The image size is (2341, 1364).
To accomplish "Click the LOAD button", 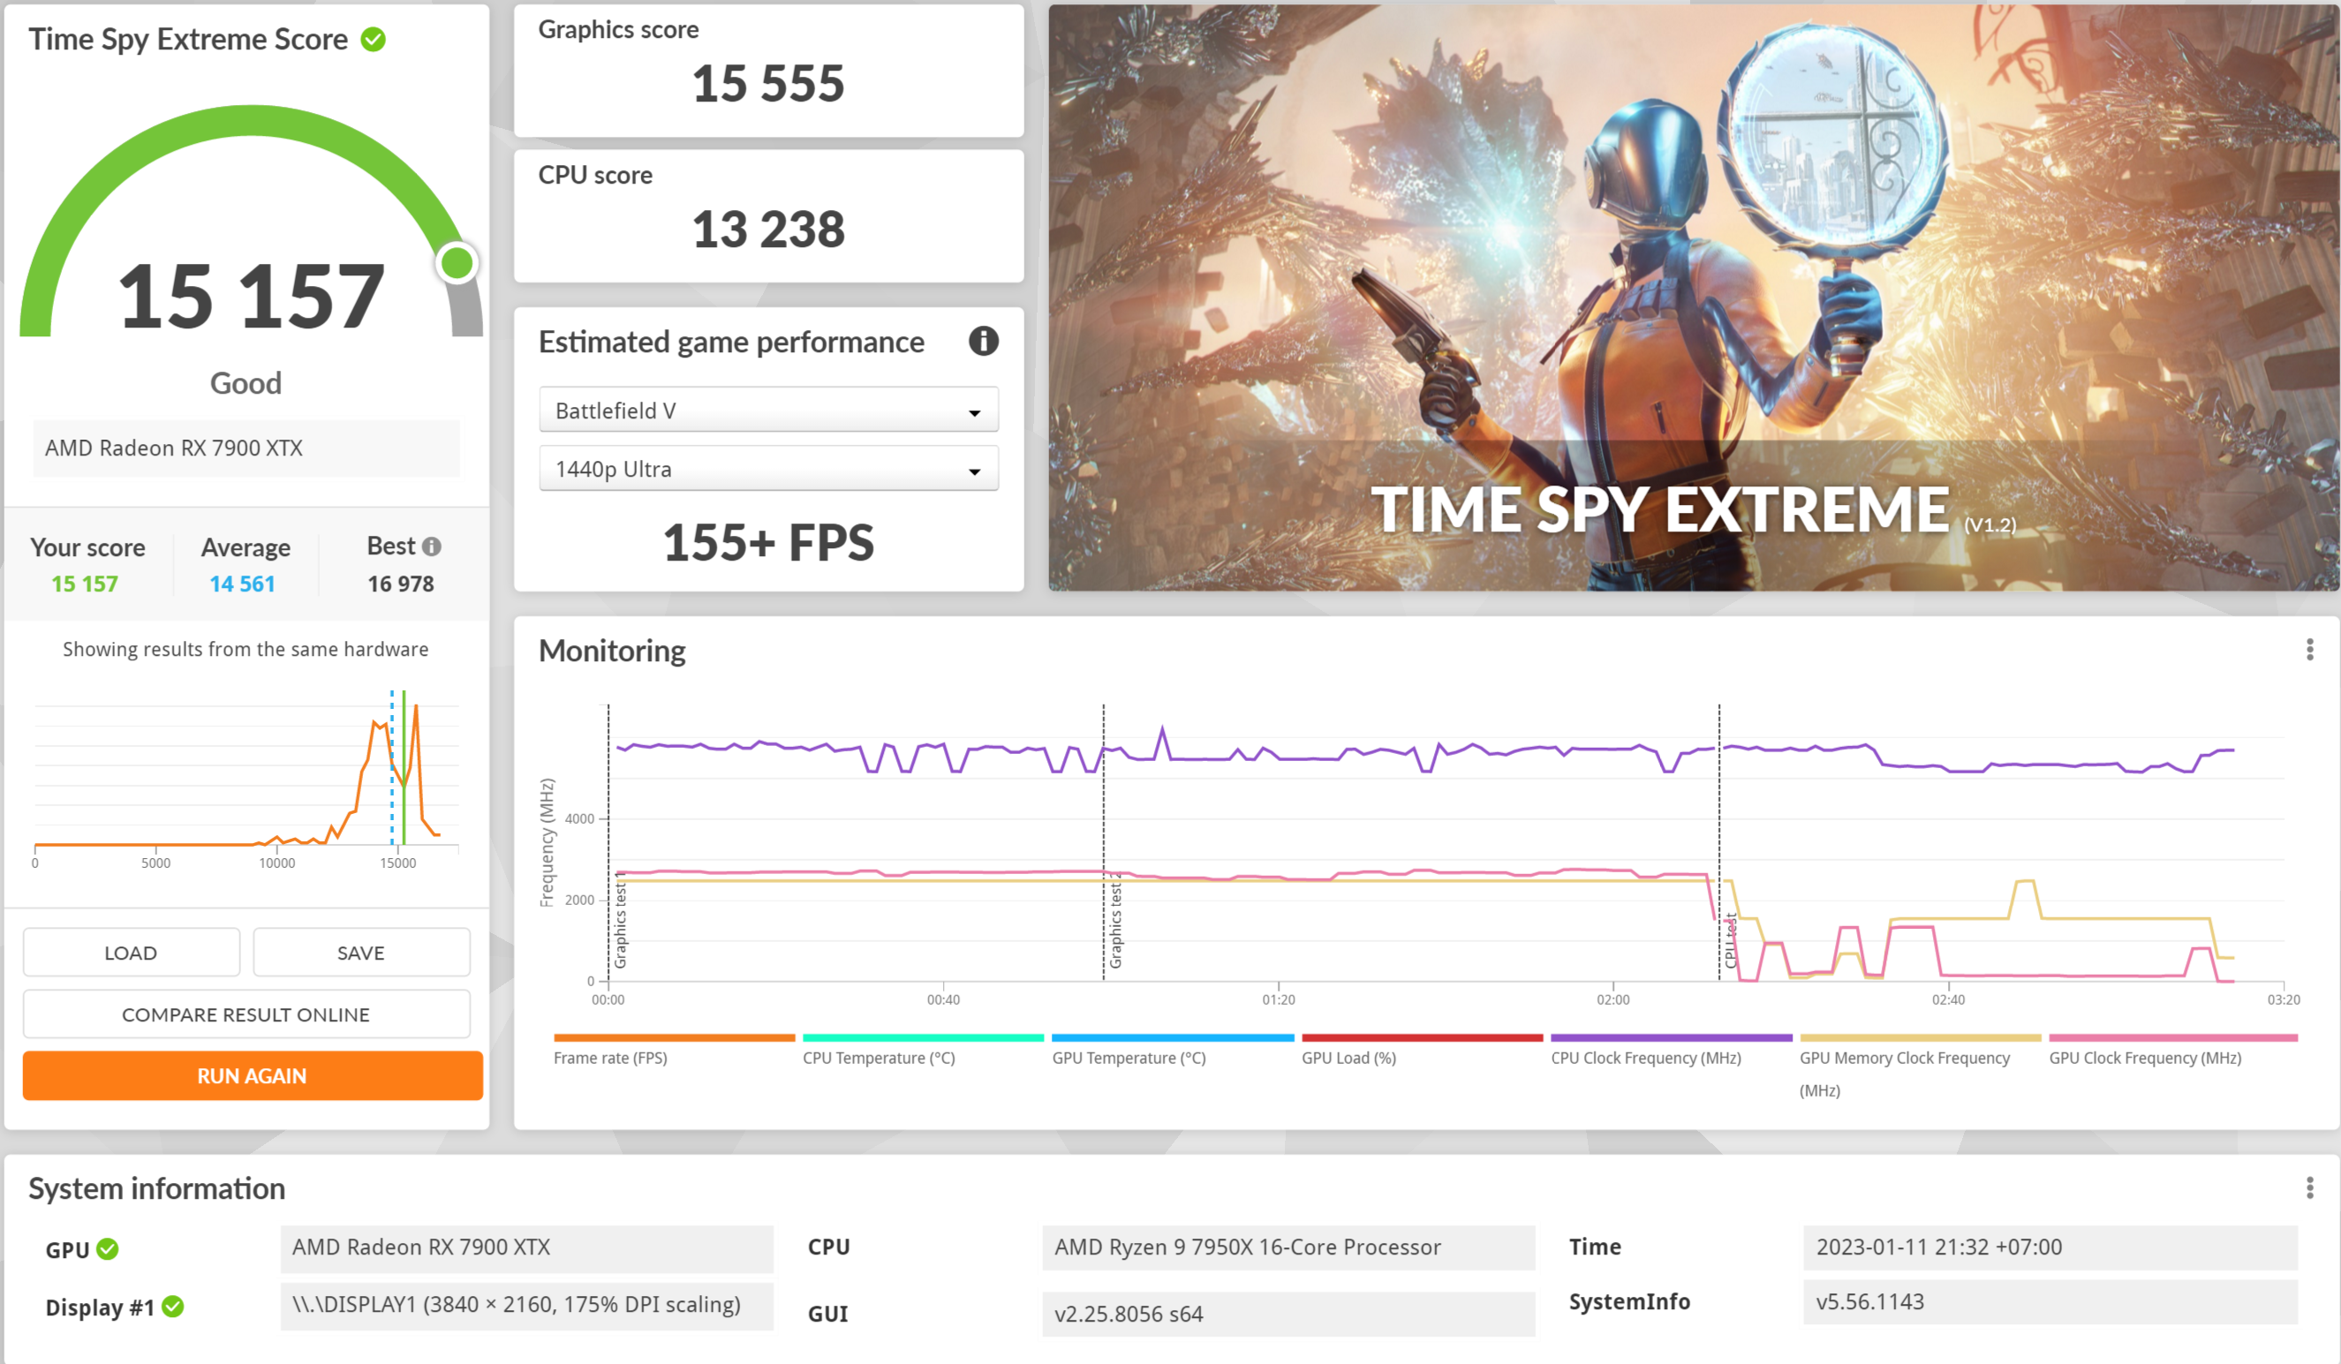I will tap(131, 953).
